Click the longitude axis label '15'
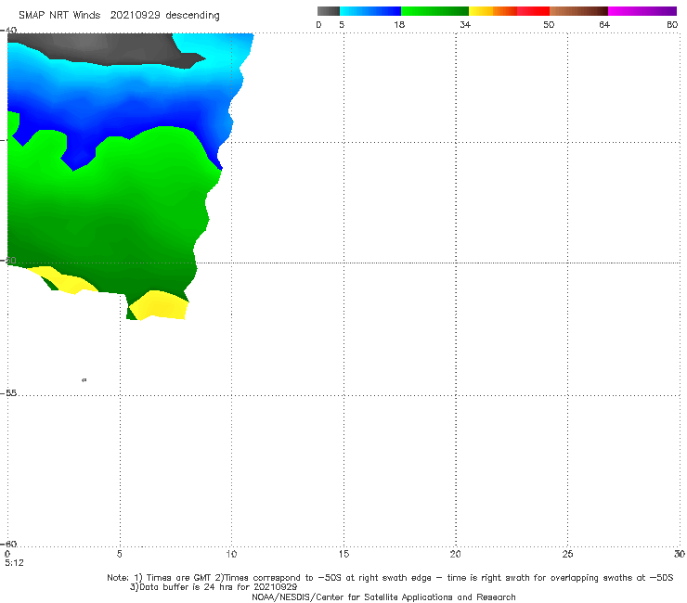This screenshot has height=603, width=687. 343,555
